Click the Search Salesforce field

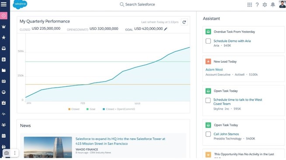137,4
